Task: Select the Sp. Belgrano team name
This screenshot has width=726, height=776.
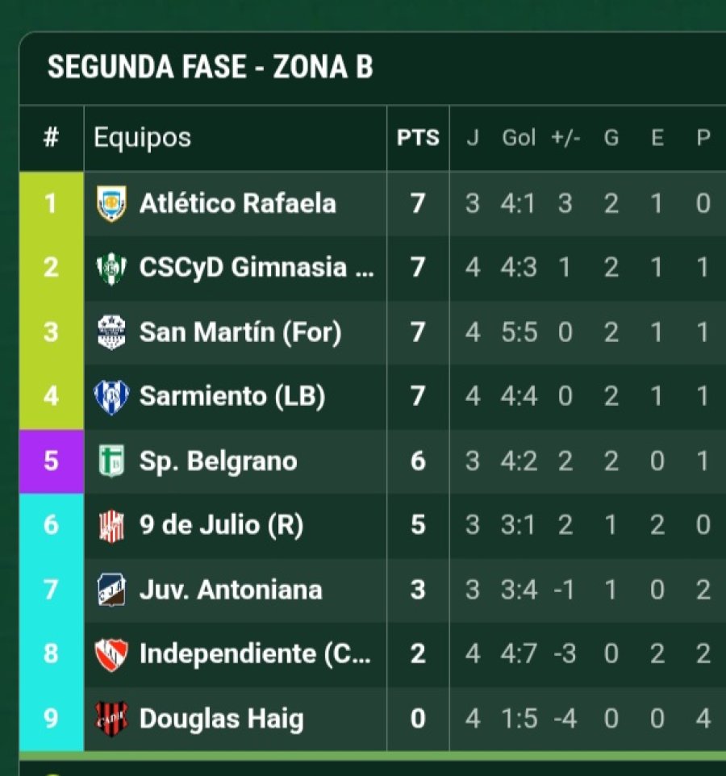Action: coord(218,461)
